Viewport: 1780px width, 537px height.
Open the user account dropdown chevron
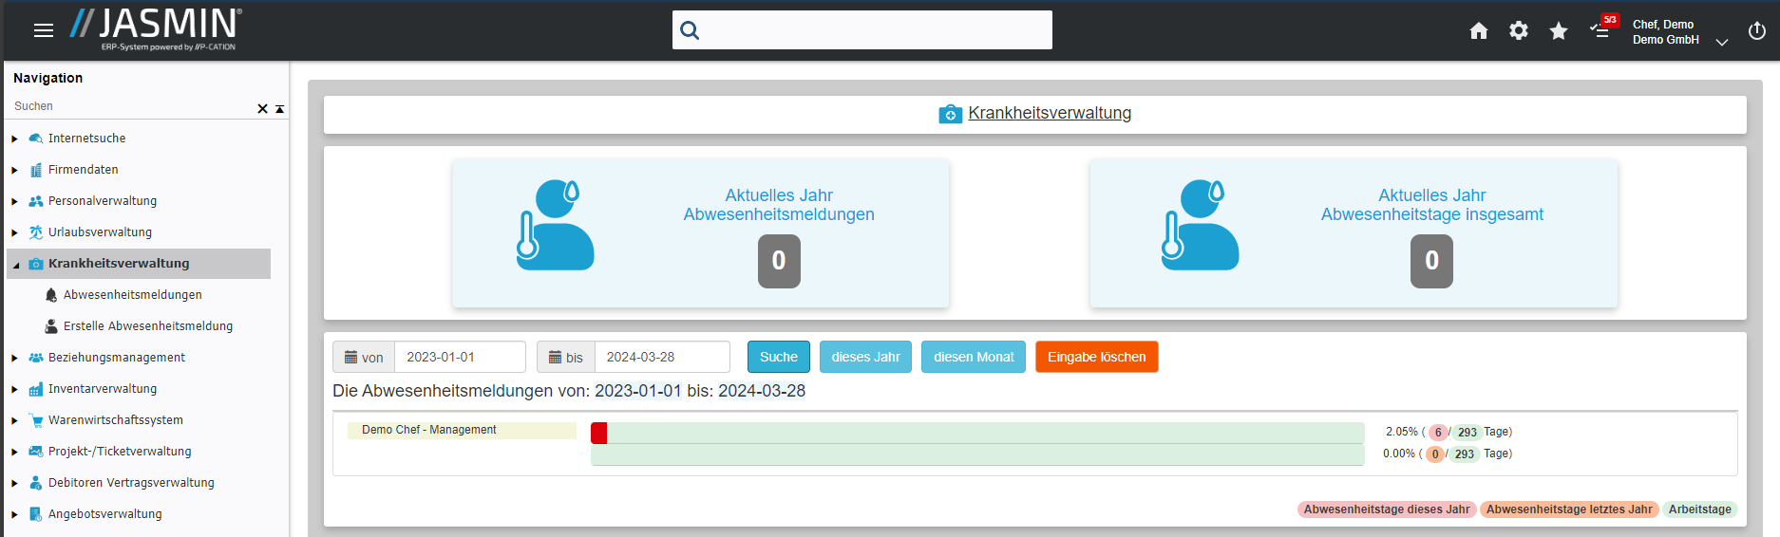[1721, 43]
